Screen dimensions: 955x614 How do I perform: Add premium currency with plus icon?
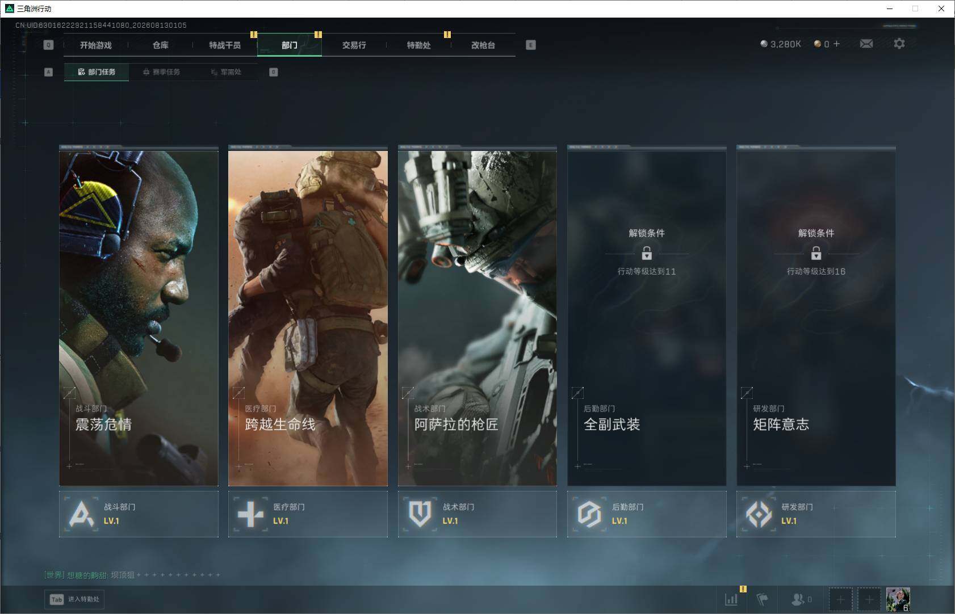[x=836, y=44]
